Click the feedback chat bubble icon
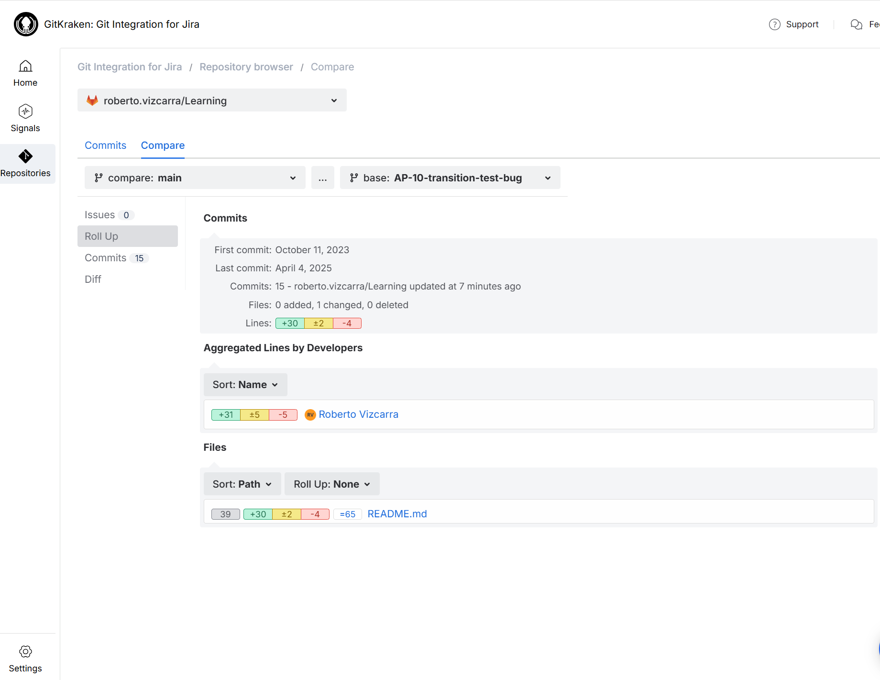This screenshot has width=880, height=680. pos(856,24)
